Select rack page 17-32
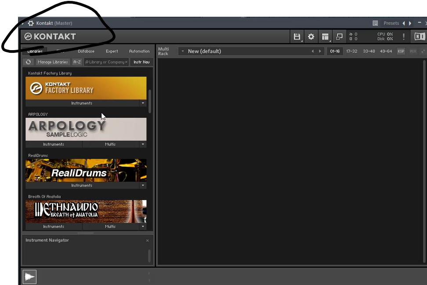 (x=351, y=51)
